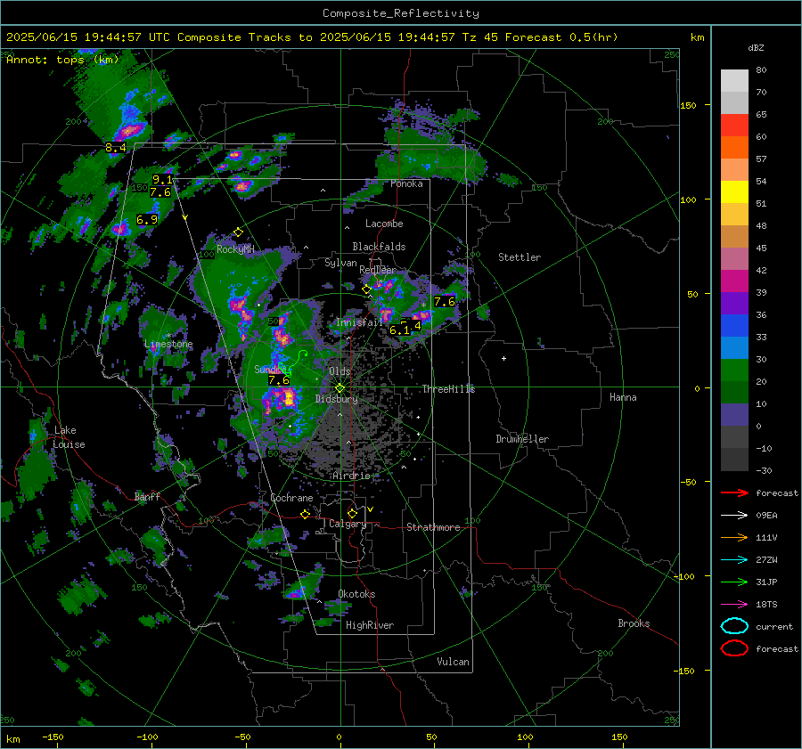Click the cyan 27ZW track arrow

tap(734, 560)
